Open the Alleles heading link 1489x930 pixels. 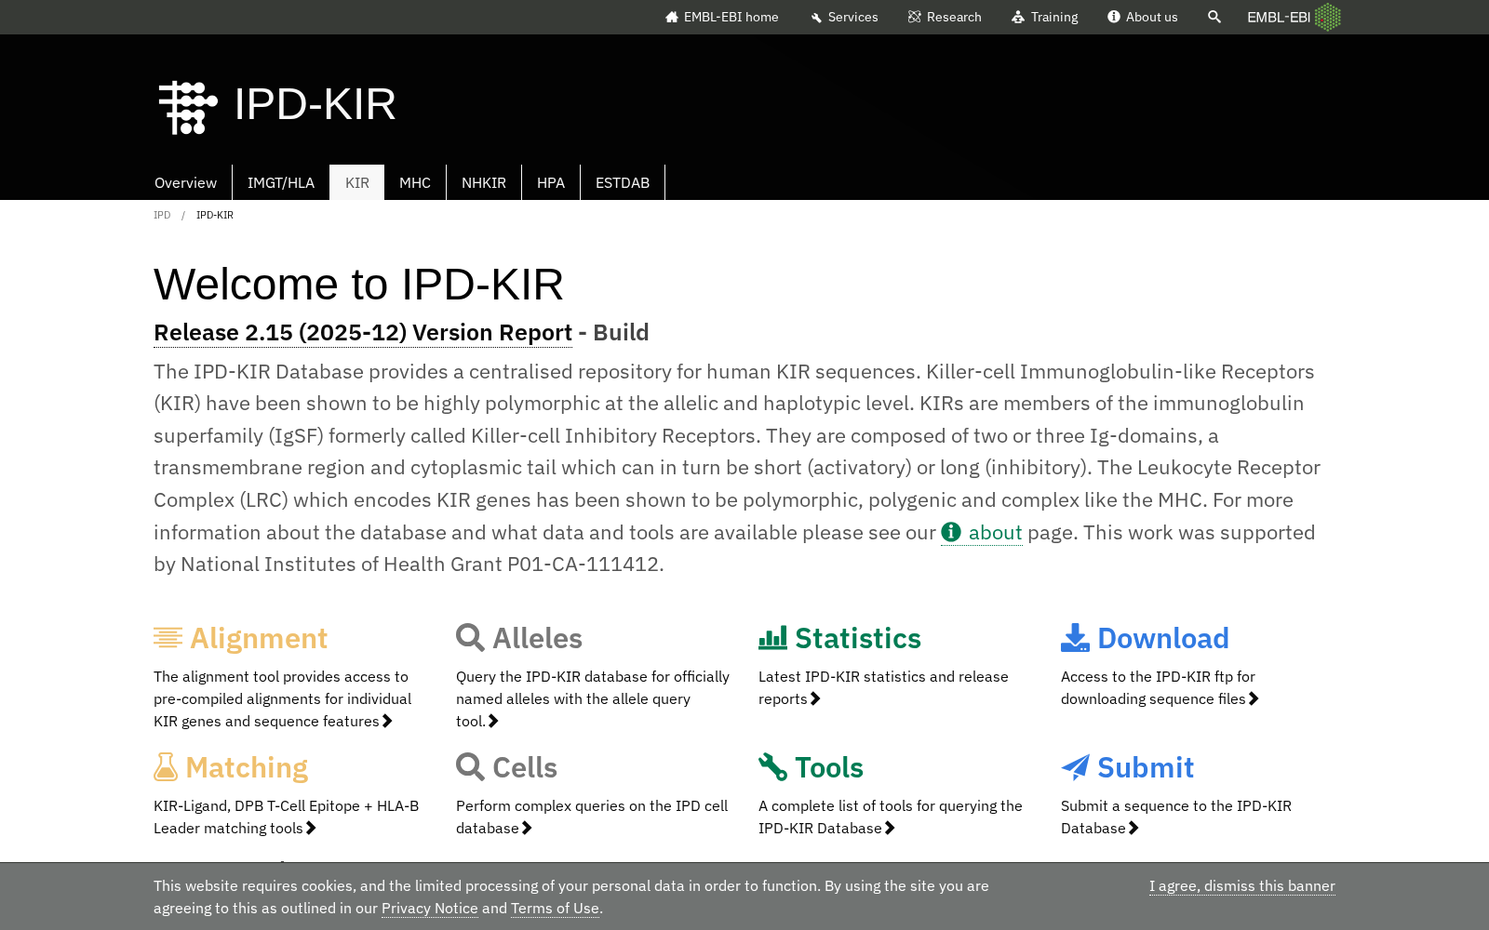tap(537, 638)
